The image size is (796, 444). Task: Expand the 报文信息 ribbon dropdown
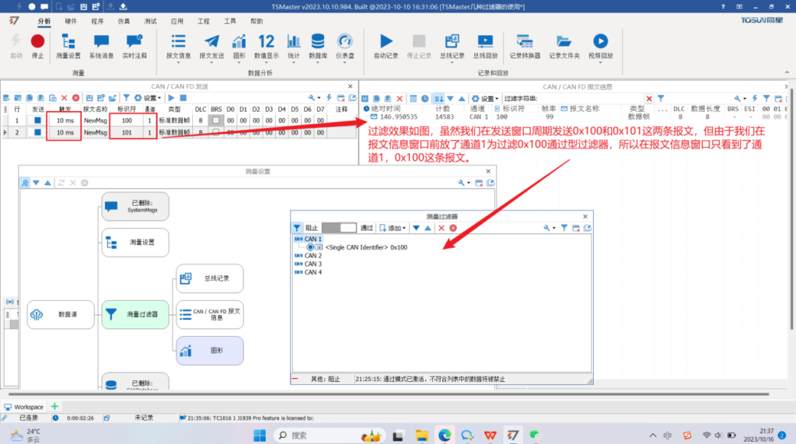tap(179, 56)
